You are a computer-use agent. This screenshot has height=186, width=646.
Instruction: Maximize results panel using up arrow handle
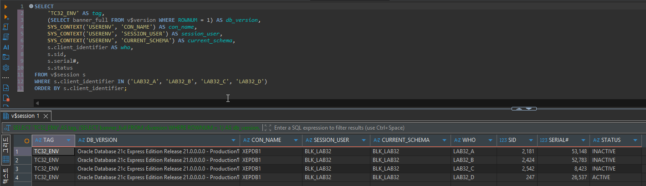tap(519, 109)
